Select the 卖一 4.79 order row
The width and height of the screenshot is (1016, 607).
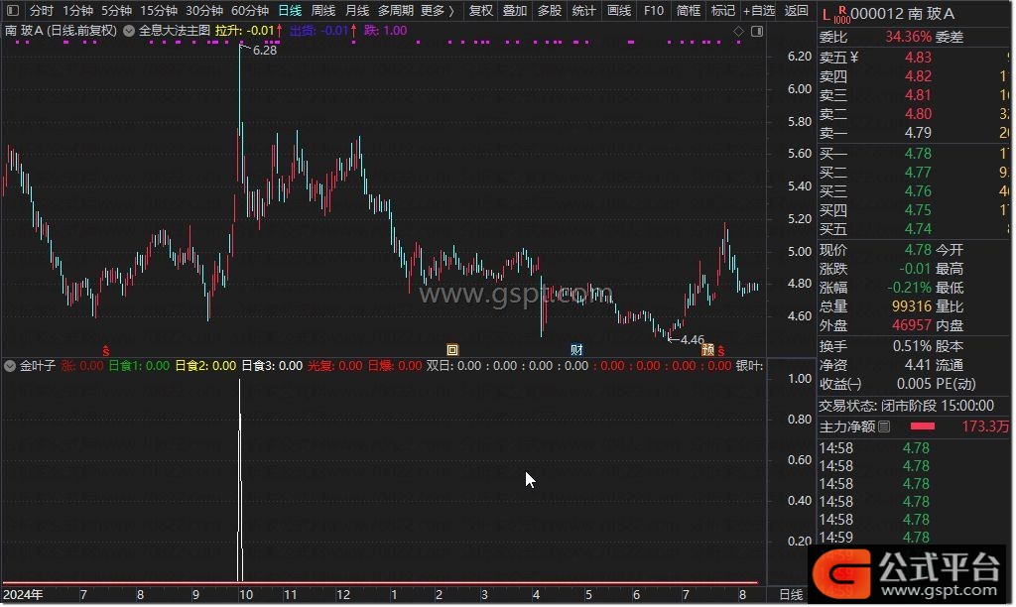[914, 133]
